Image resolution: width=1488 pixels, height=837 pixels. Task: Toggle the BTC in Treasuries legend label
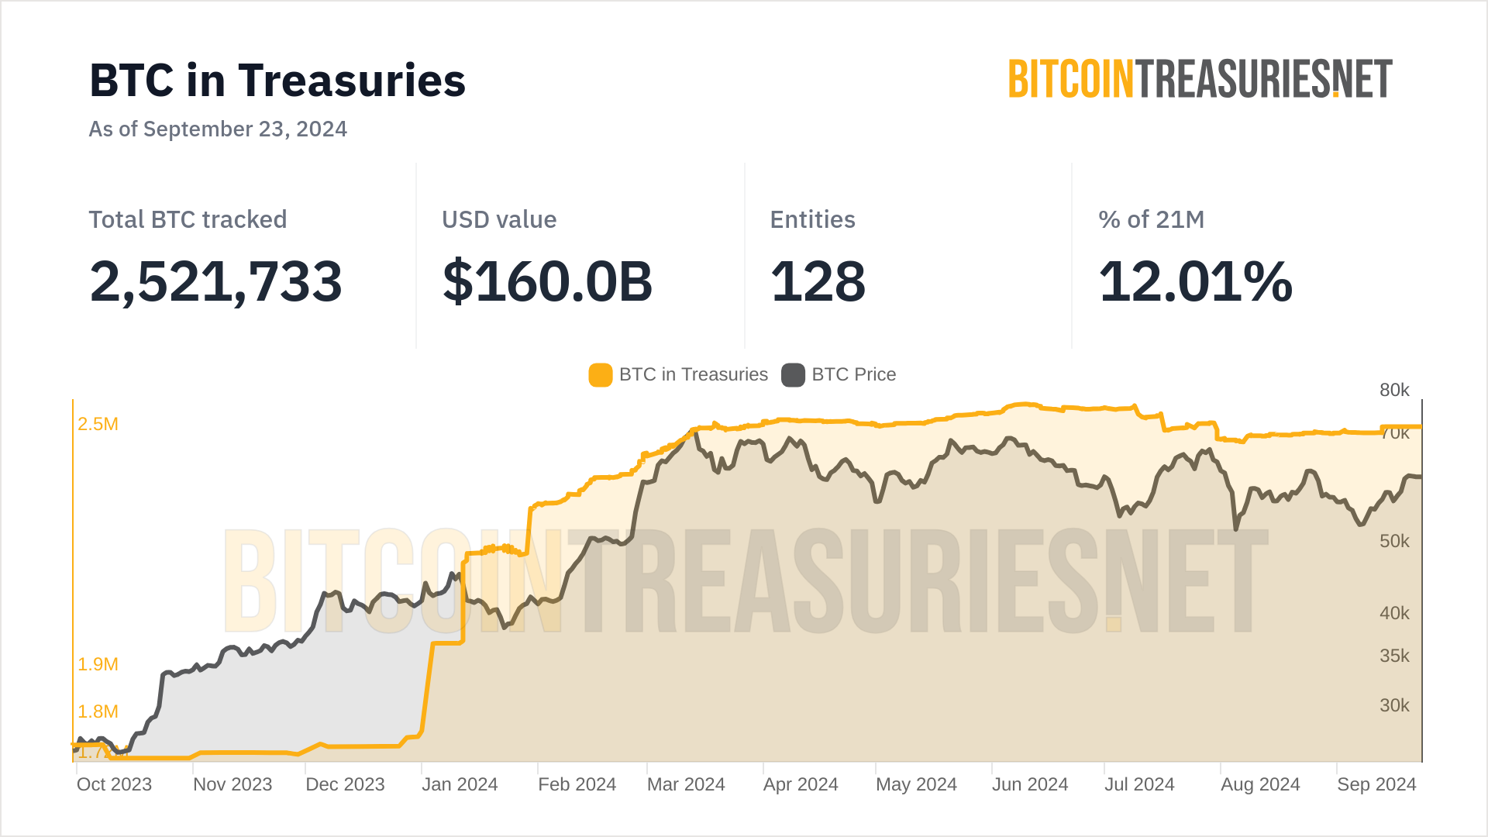[693, 375]
